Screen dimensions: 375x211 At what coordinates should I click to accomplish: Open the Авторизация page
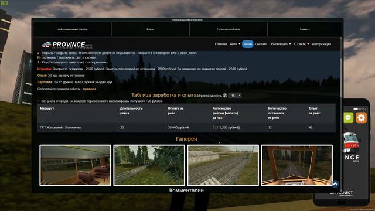point(322,44)
